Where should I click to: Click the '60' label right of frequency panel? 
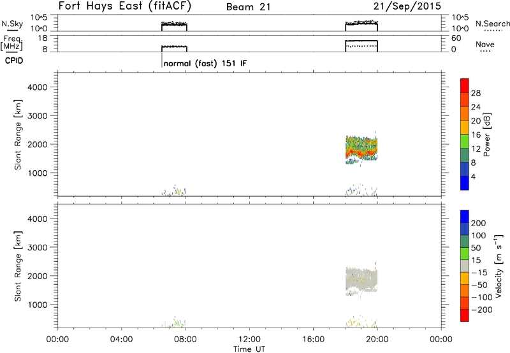pos(456,38)
